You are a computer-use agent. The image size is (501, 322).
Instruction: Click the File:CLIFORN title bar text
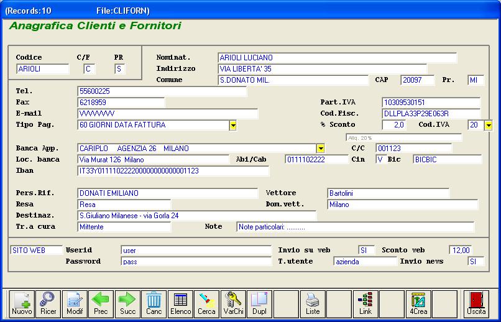coord(123,11)
